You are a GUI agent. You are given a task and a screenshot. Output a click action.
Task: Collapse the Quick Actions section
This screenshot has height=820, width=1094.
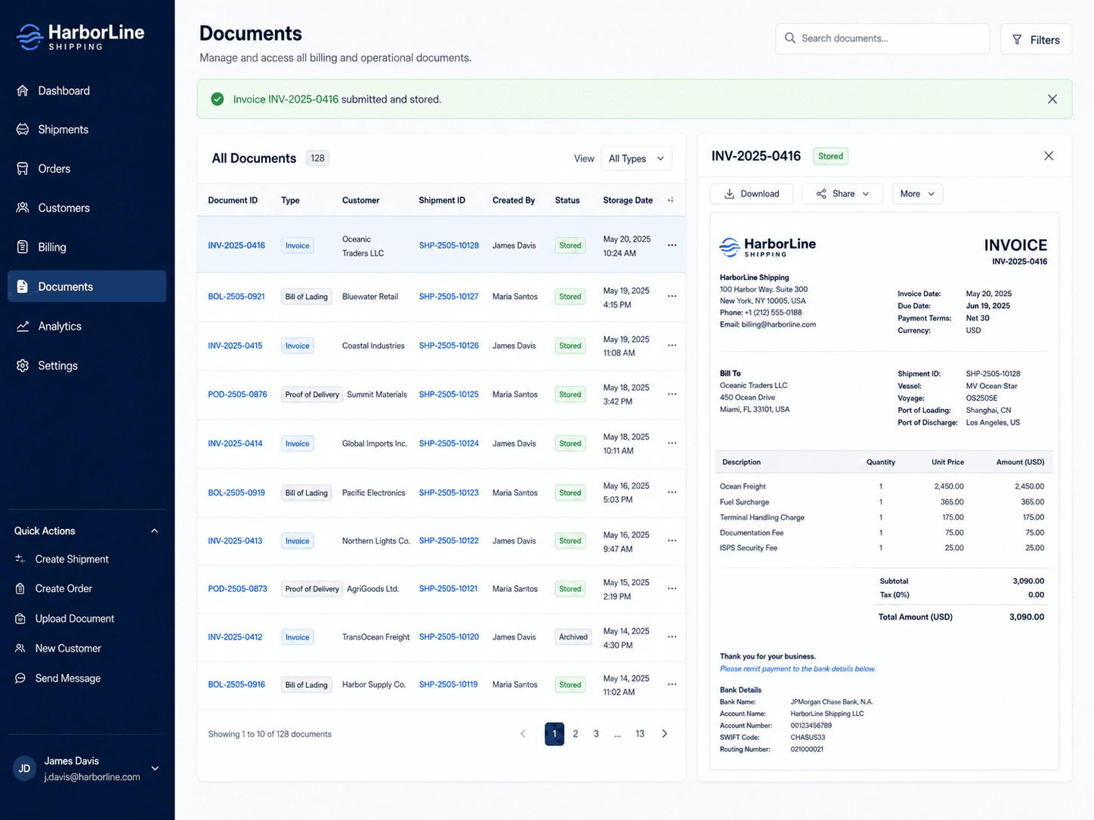point(154,531)
